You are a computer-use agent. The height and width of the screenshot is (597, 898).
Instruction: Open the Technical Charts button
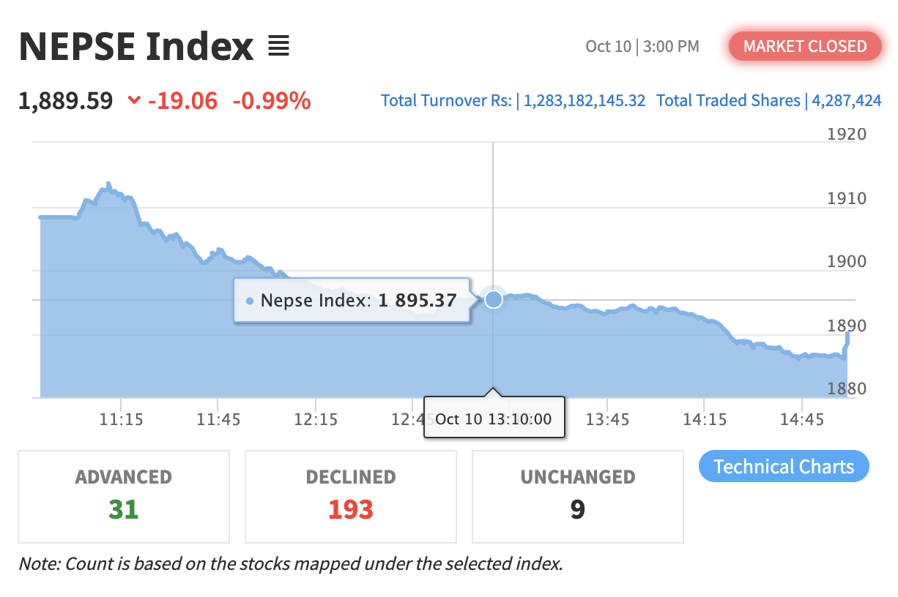(783, 467)
